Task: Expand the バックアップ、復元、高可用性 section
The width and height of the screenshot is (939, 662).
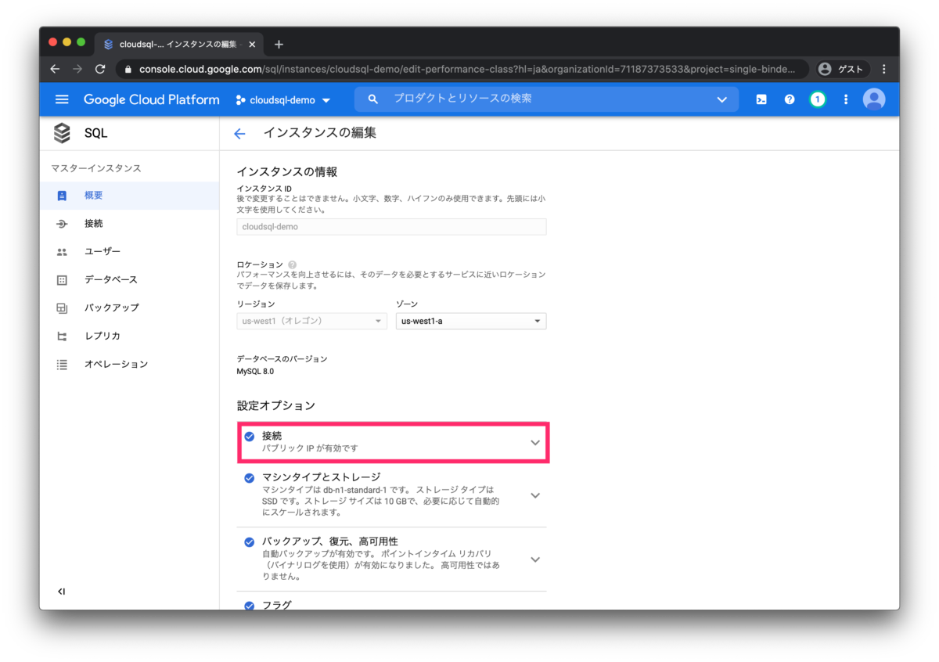Action: point(535,559)
